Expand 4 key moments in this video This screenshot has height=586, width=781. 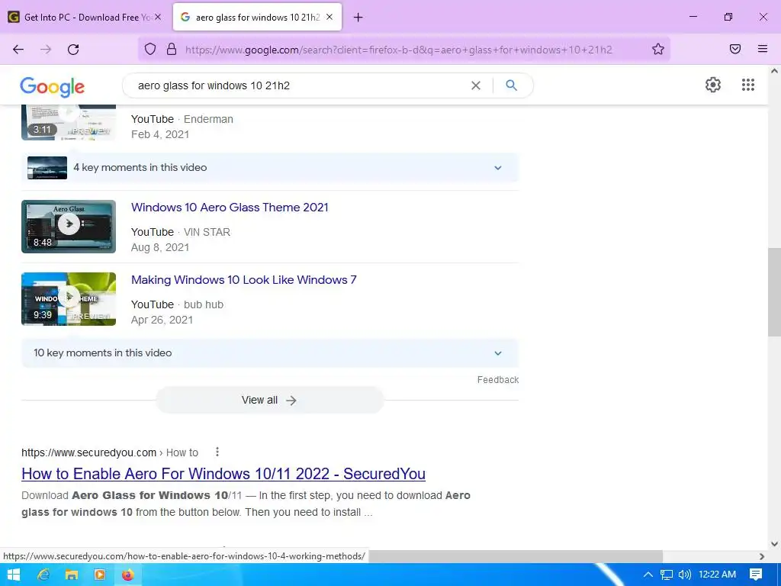click(x=270, y=167)
